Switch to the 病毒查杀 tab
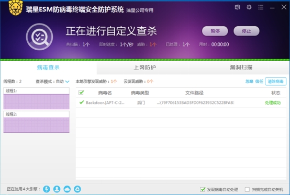Image resolution: width=290 pixels, height=195 pixels. [x=49, y=67]
